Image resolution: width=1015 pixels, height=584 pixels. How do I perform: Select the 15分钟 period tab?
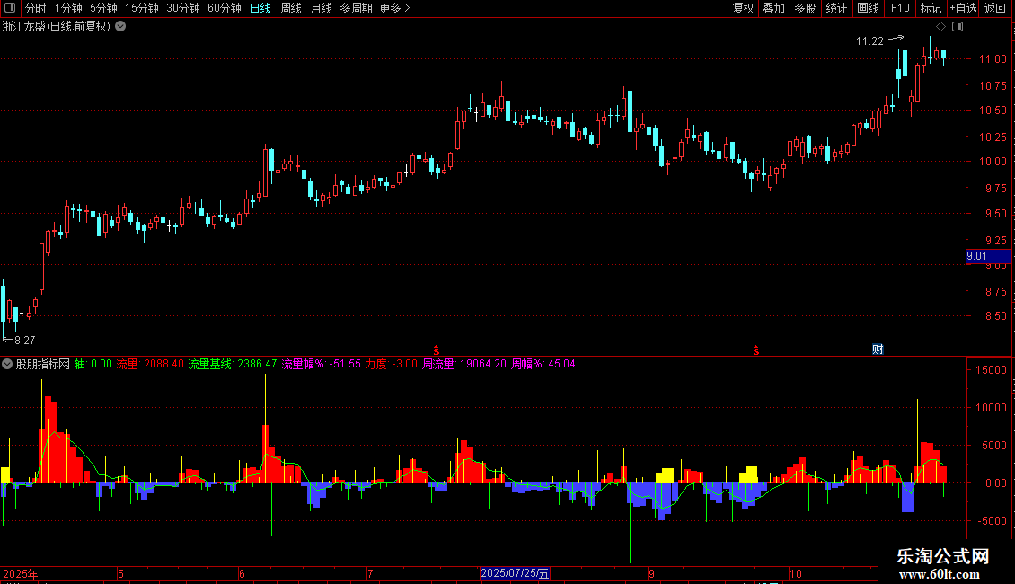pyautogui.click(x=142, y=8)
